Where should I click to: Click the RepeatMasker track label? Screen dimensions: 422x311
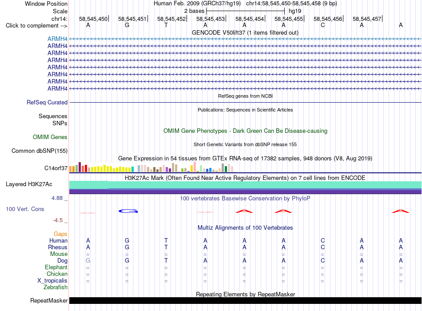(49, 300)
